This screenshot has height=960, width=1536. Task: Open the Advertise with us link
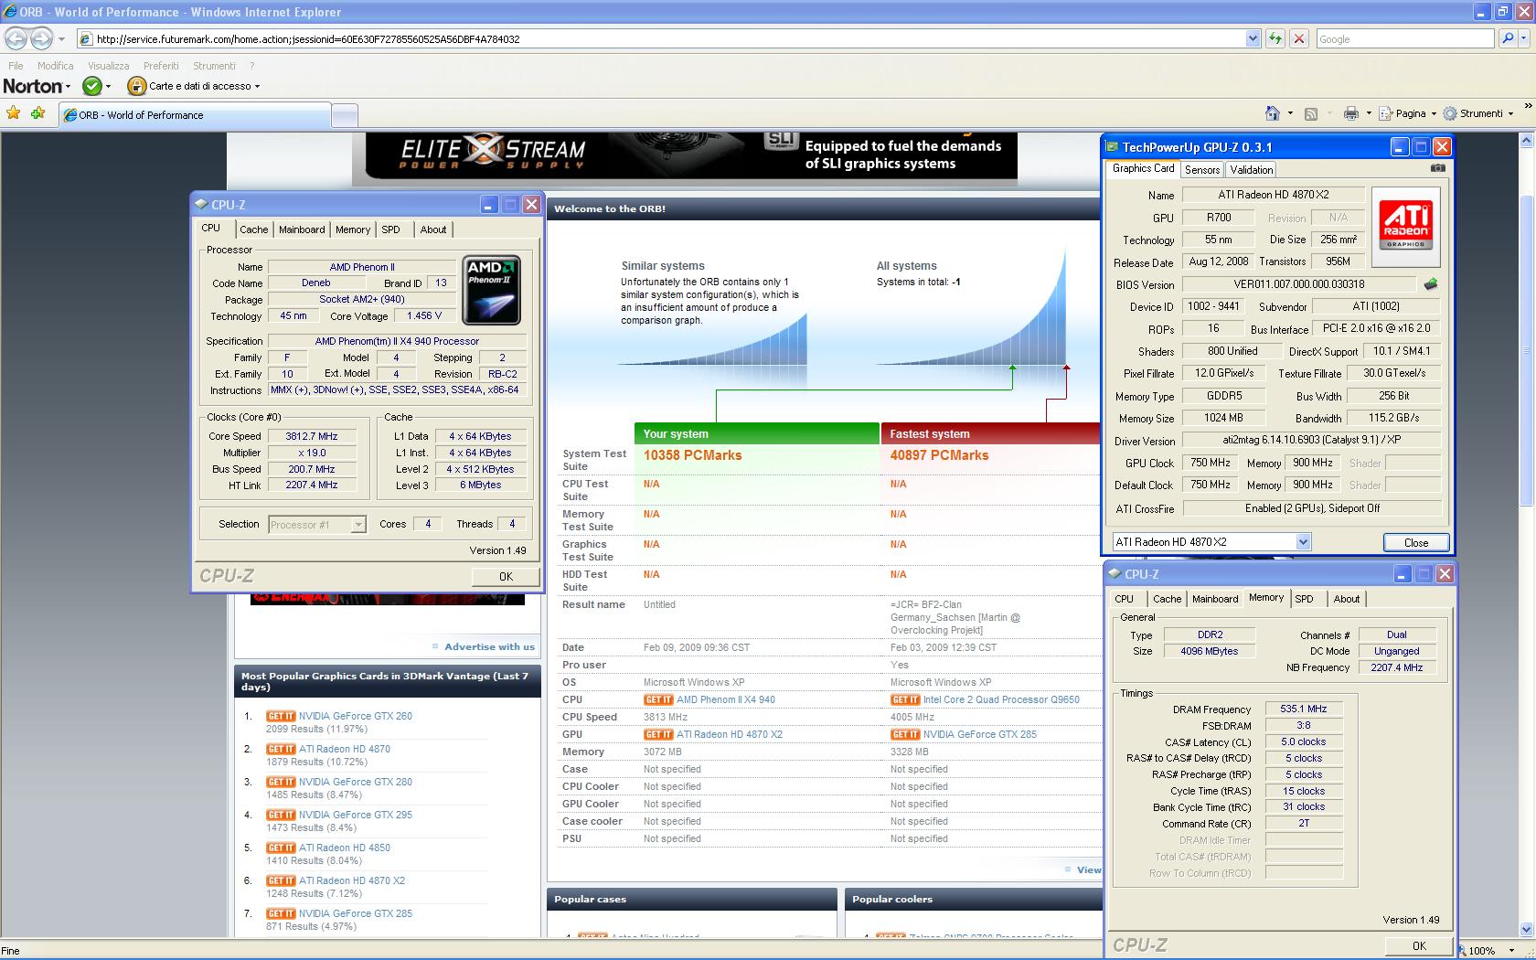point(489,646)
